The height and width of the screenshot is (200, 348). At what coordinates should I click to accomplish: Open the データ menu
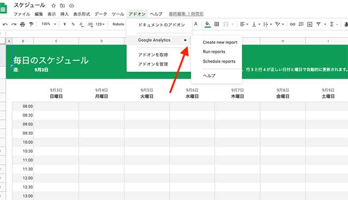[101, 14]
